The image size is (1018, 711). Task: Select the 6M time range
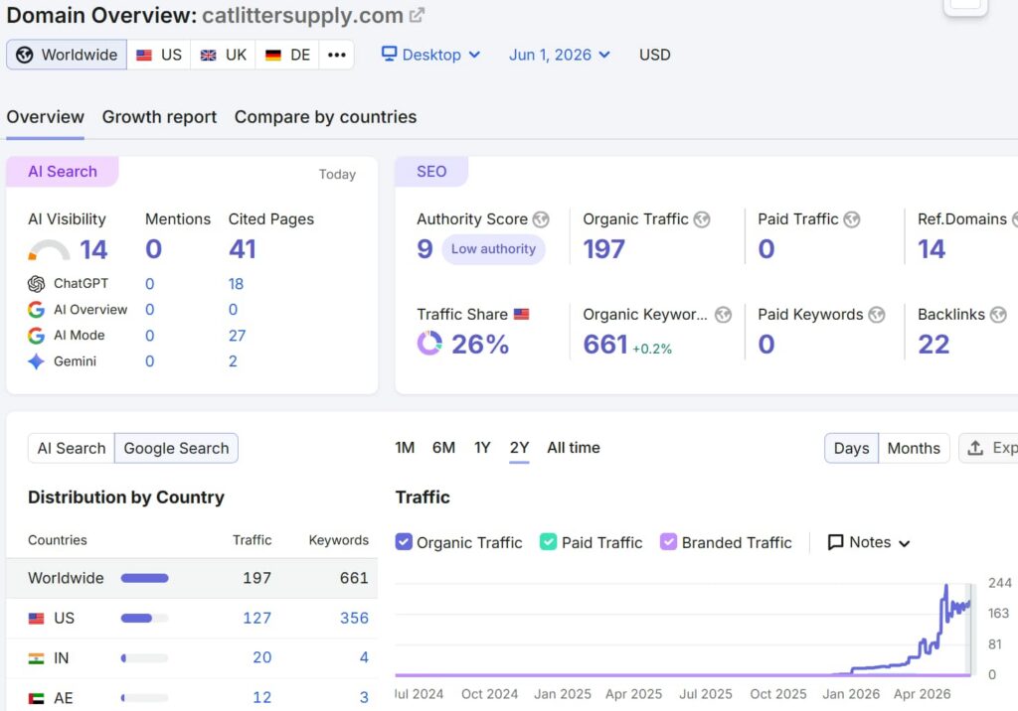click(x=443, y=448)
